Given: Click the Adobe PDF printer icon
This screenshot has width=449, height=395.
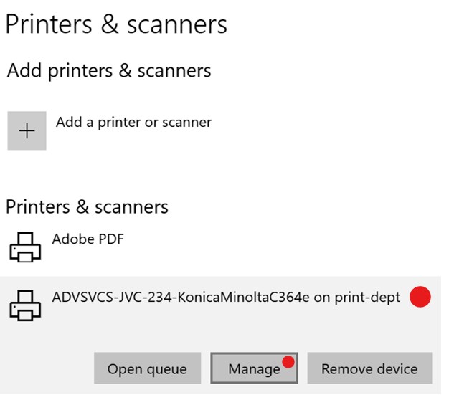Looking at the screenshot, I should tap(25, 247).
